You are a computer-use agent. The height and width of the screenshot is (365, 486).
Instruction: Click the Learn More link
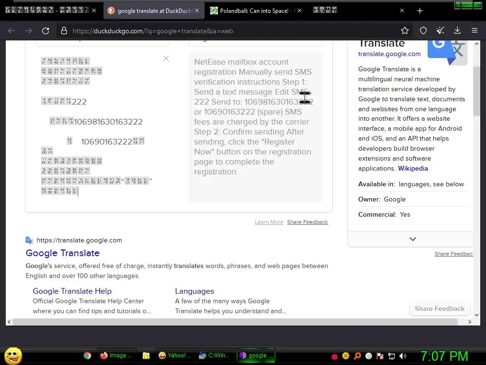(269, 222)
